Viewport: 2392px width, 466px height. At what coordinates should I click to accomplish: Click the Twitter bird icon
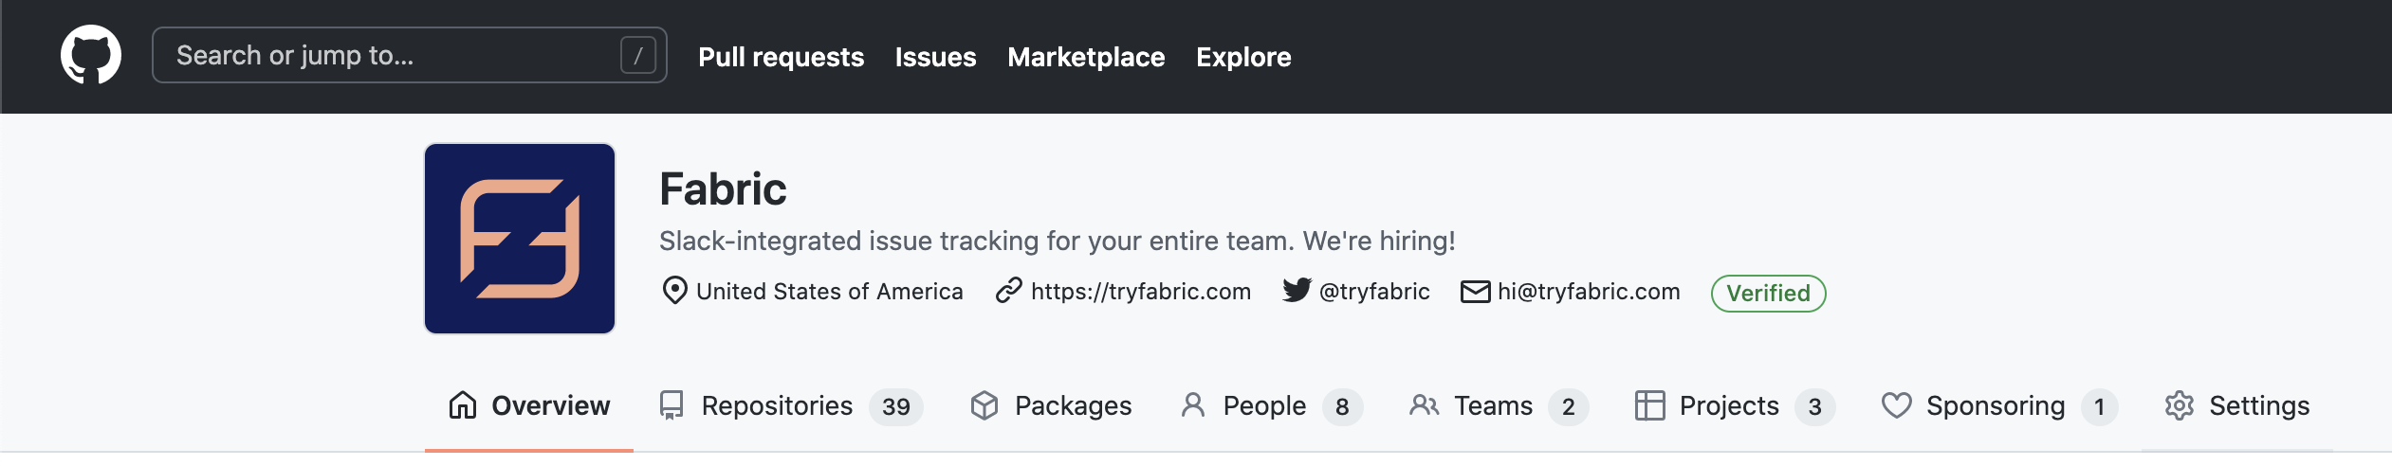click(x=1297, y=290)
